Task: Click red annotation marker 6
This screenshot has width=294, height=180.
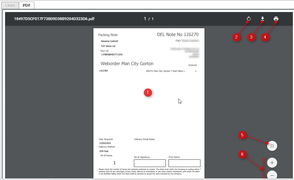Action: [x=242, y=154]
